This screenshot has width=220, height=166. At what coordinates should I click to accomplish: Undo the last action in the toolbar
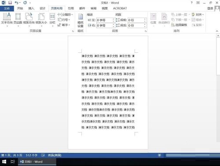17,3
